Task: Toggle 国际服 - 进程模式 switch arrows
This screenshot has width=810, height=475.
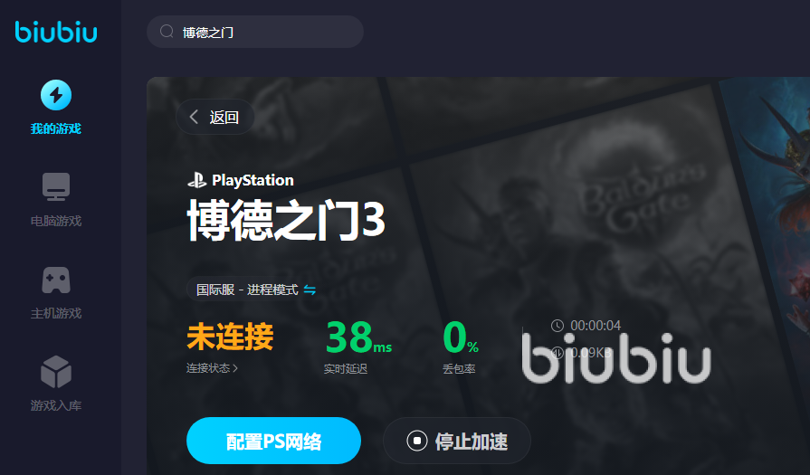Action: [x=310, y=290]
